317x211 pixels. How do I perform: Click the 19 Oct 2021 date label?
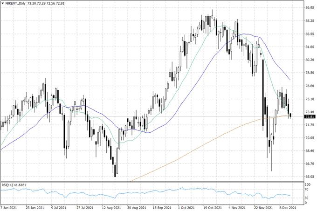(213, 206)
